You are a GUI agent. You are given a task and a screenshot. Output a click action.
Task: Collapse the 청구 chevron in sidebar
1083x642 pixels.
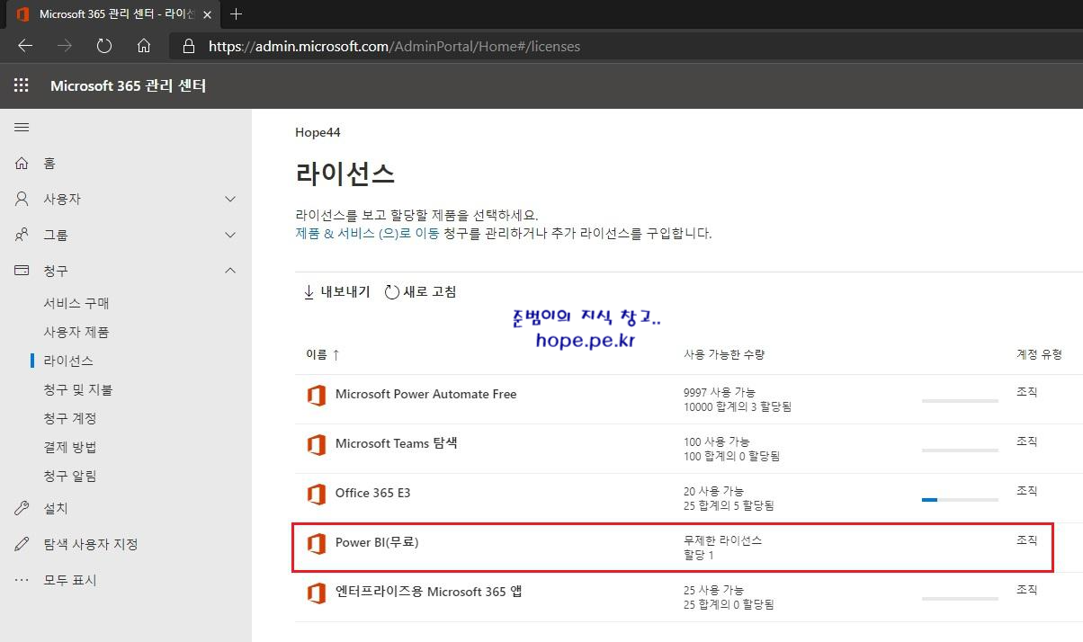tap(230, 271)
